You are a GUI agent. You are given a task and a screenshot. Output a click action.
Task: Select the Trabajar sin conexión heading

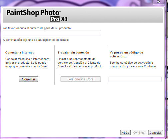pyautogui.click(x=73, y=52)
